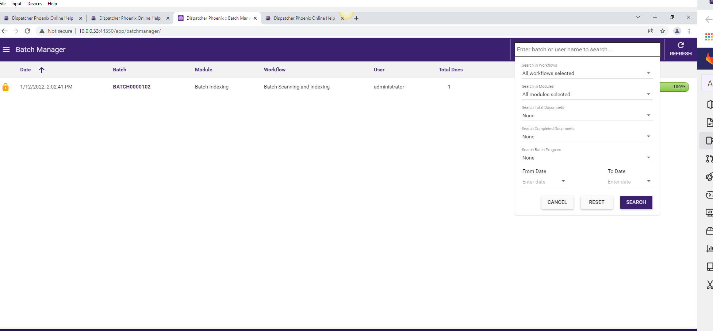
Task: Click the 'Batch Scanning and Indexing' workflow cell
Action: coord(297,87)
